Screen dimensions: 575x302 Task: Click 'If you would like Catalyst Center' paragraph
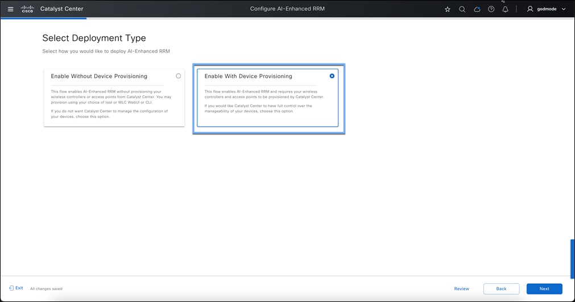tap(258, 108)
